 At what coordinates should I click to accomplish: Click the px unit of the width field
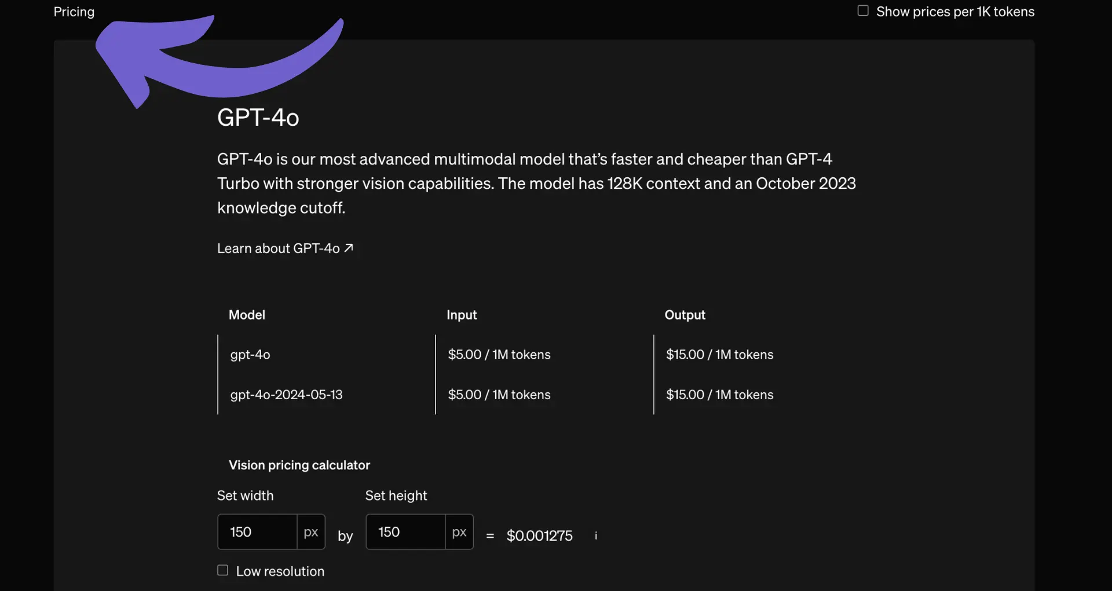[311, 532]
